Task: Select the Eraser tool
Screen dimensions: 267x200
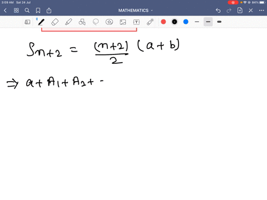Action: click(55, 22)
